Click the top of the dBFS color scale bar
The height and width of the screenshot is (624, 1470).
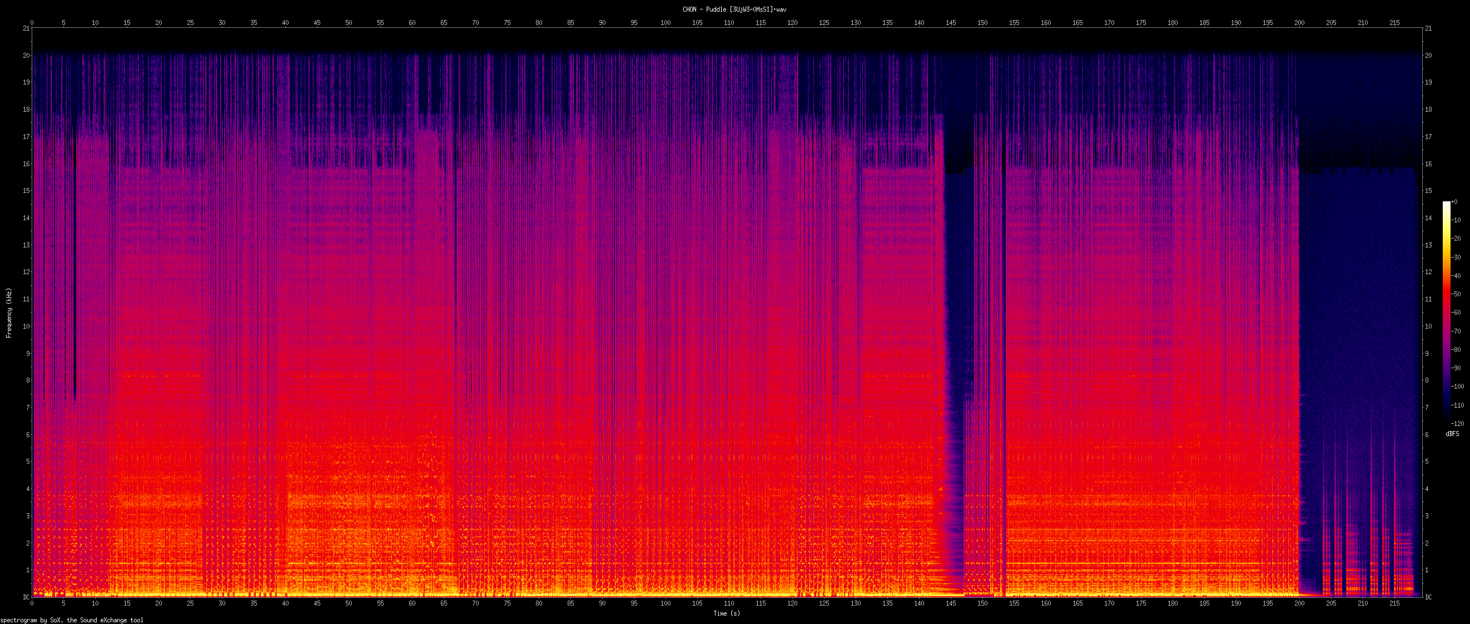(x=1446, y=203)
